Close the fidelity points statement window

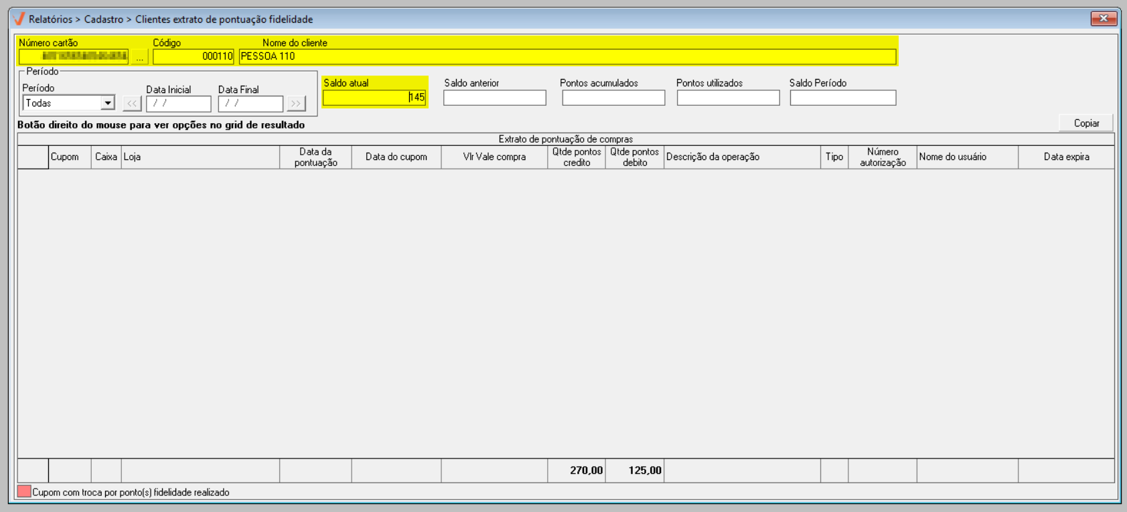click(x=1103, y=19)
